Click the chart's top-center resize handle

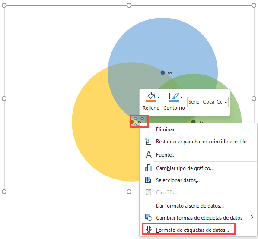pyautogui.click(x=129, y=6)
